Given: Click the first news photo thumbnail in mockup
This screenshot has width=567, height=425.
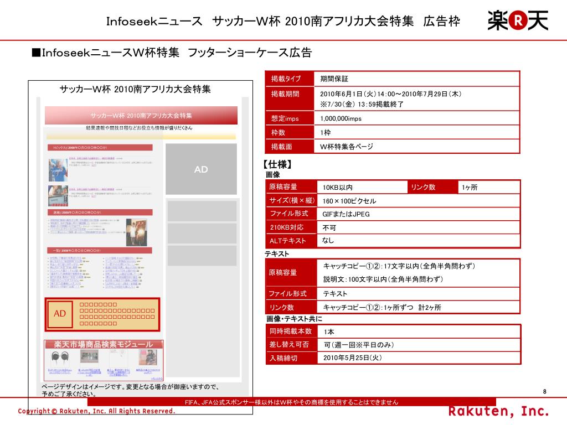Looking at the screenshot, I should pos(58,170).
